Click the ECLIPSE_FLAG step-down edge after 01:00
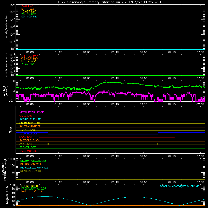This screenshot has width=208, height=208. 48,133
